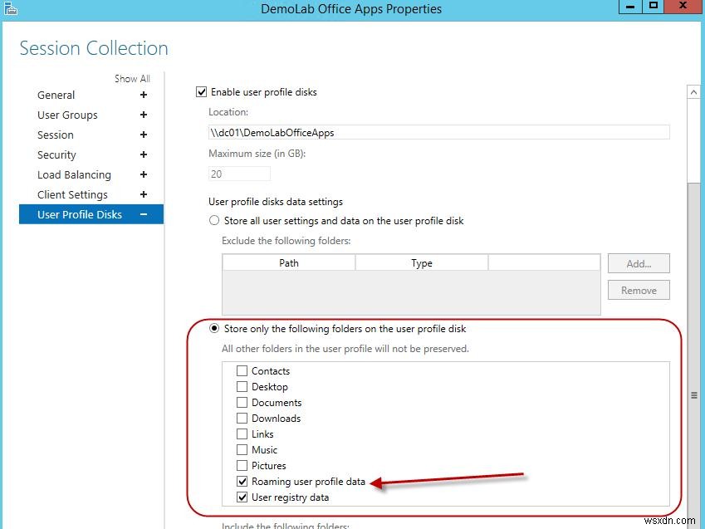Click the Show All link

[x=132, y=78]
